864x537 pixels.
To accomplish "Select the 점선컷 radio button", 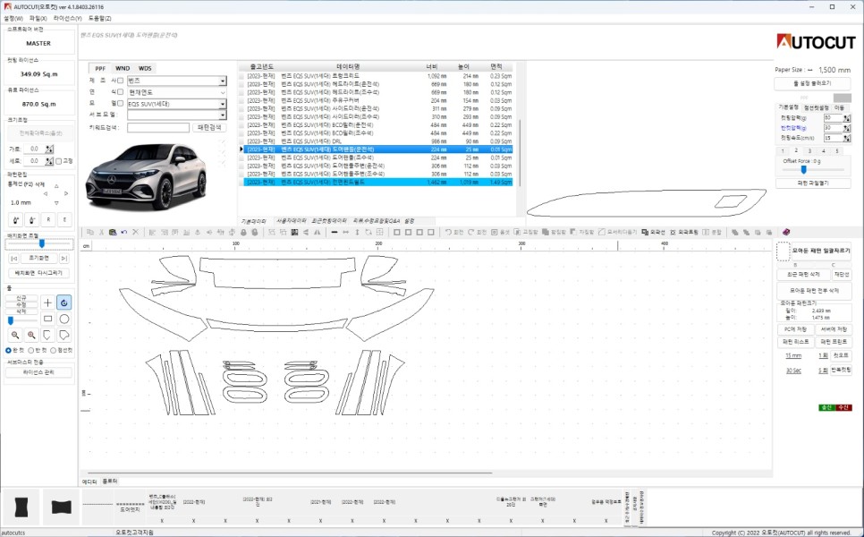I will (x=53, y=350).
